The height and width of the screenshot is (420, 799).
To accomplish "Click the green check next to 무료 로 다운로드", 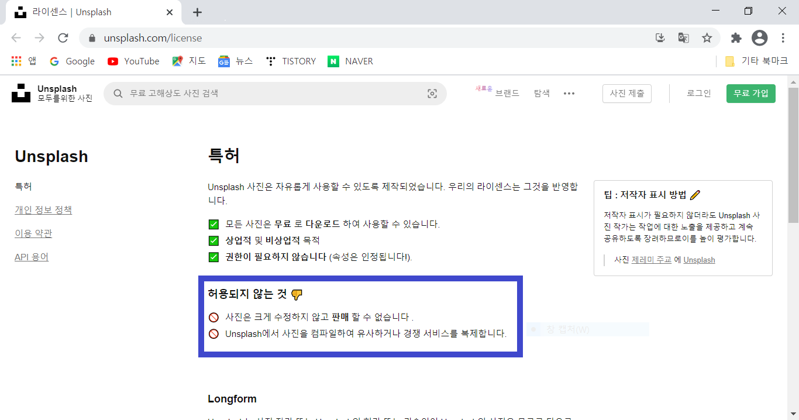I will pos(213,224).
